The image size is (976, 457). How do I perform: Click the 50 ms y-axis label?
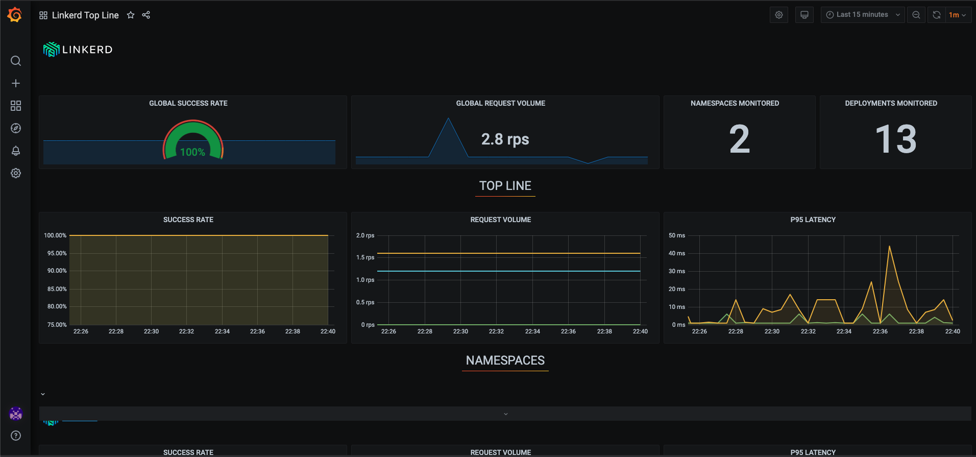tap(677, 235)
